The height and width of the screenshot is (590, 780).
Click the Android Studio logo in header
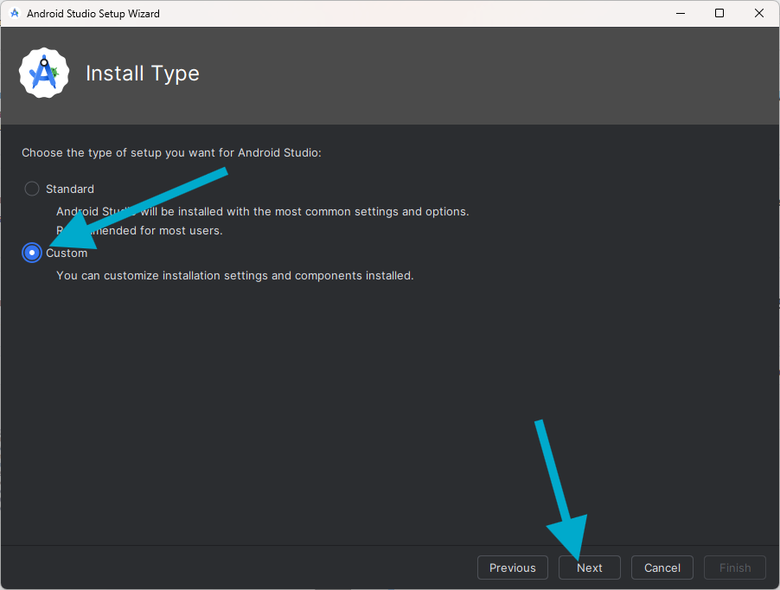click(44, 74)
